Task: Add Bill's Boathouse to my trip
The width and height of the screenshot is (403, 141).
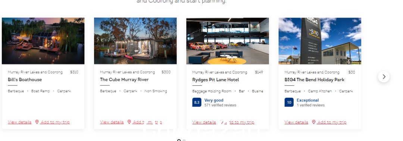Action: click(55, 122)
